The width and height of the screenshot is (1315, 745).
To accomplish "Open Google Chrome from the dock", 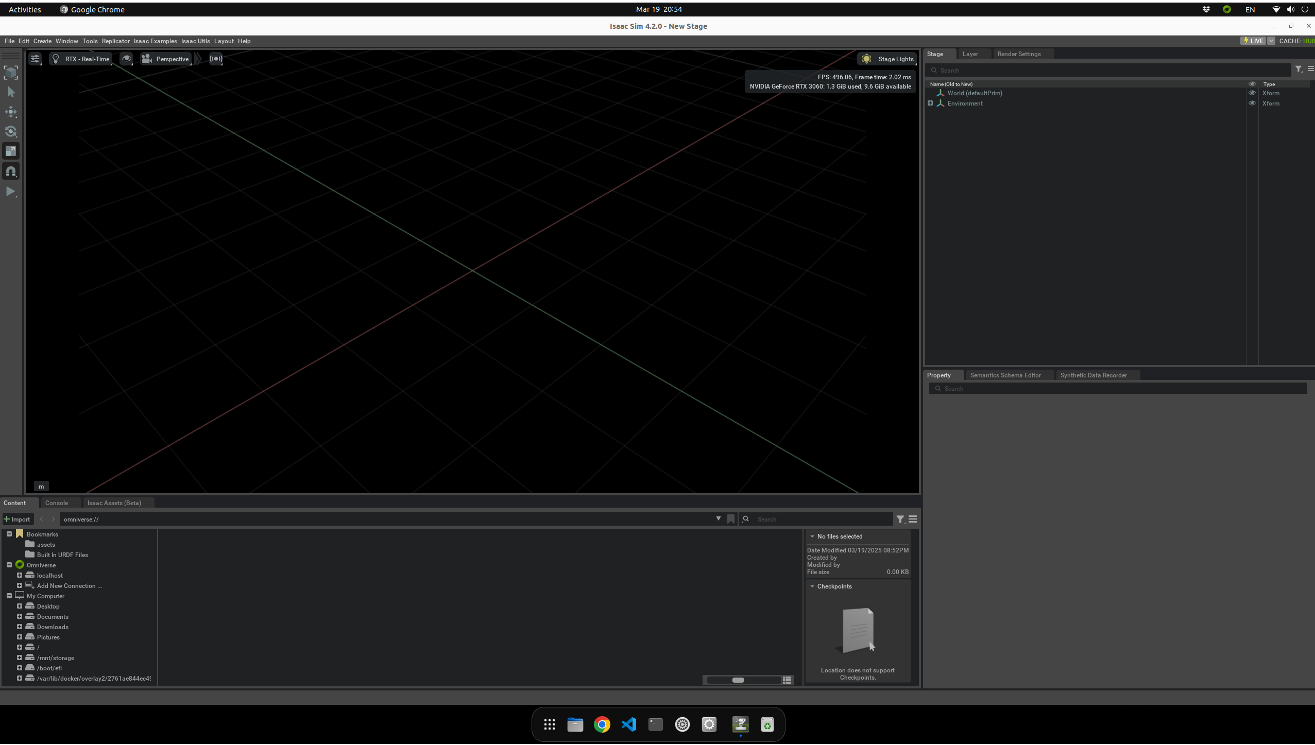I will (602, 725).
